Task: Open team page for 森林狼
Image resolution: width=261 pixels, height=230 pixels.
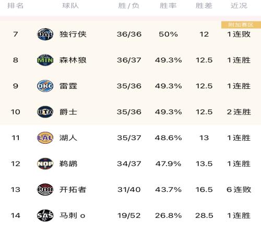Action: pyautogui.click(x=73, y=60)
